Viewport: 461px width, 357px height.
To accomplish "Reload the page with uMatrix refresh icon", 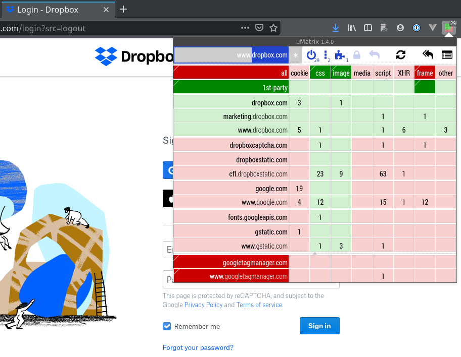I will 401,55.
